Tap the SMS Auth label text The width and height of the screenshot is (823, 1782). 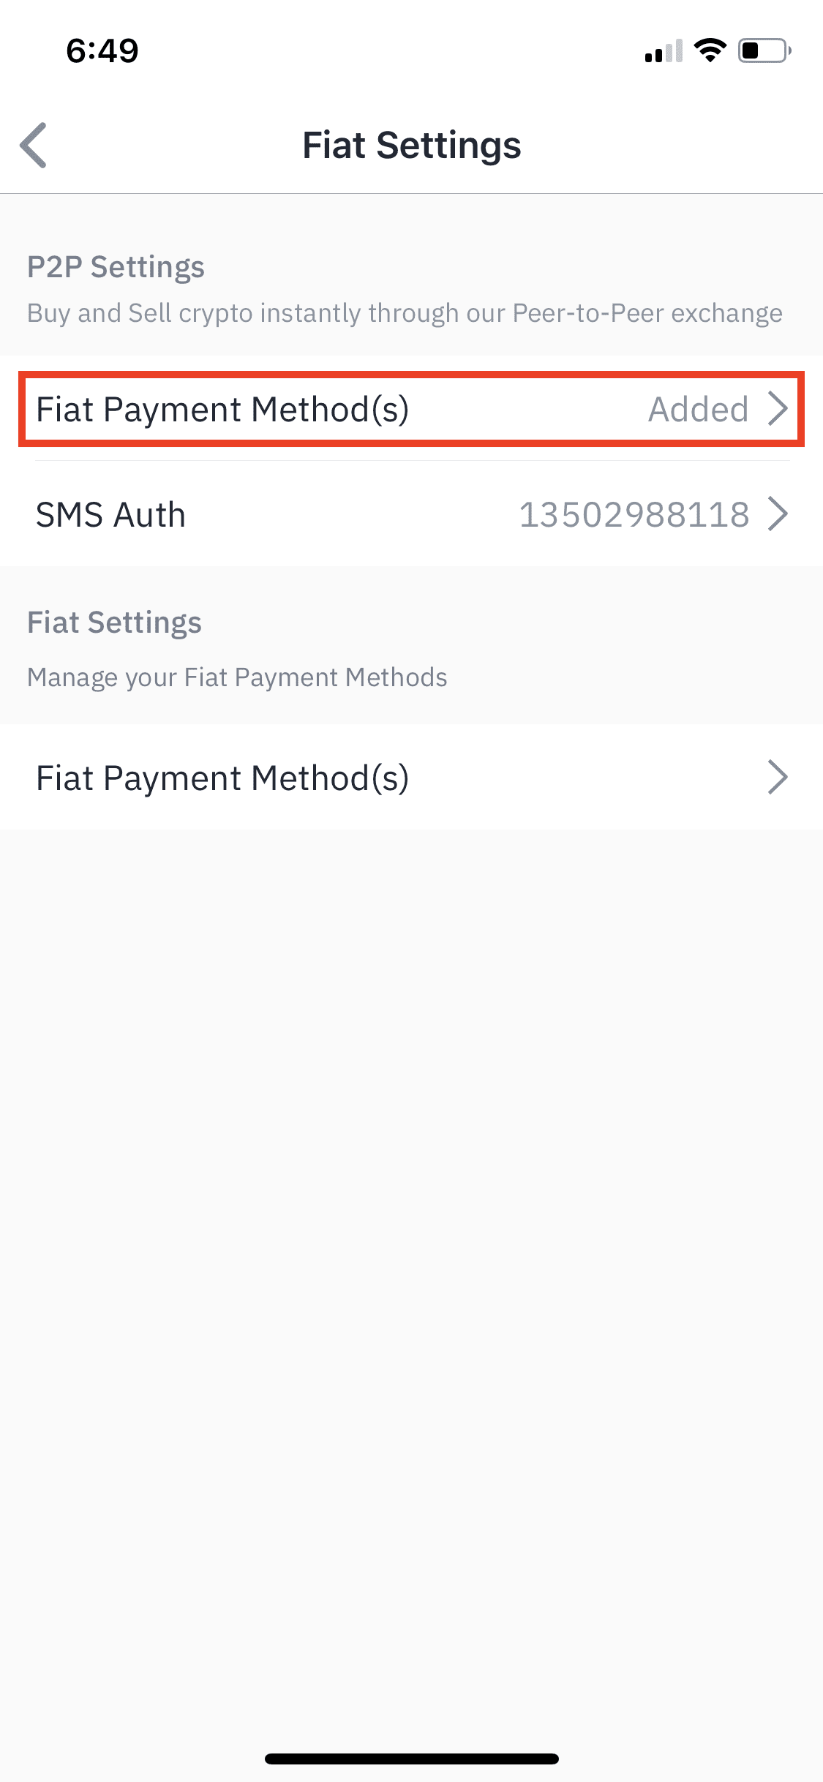point(110,514)
